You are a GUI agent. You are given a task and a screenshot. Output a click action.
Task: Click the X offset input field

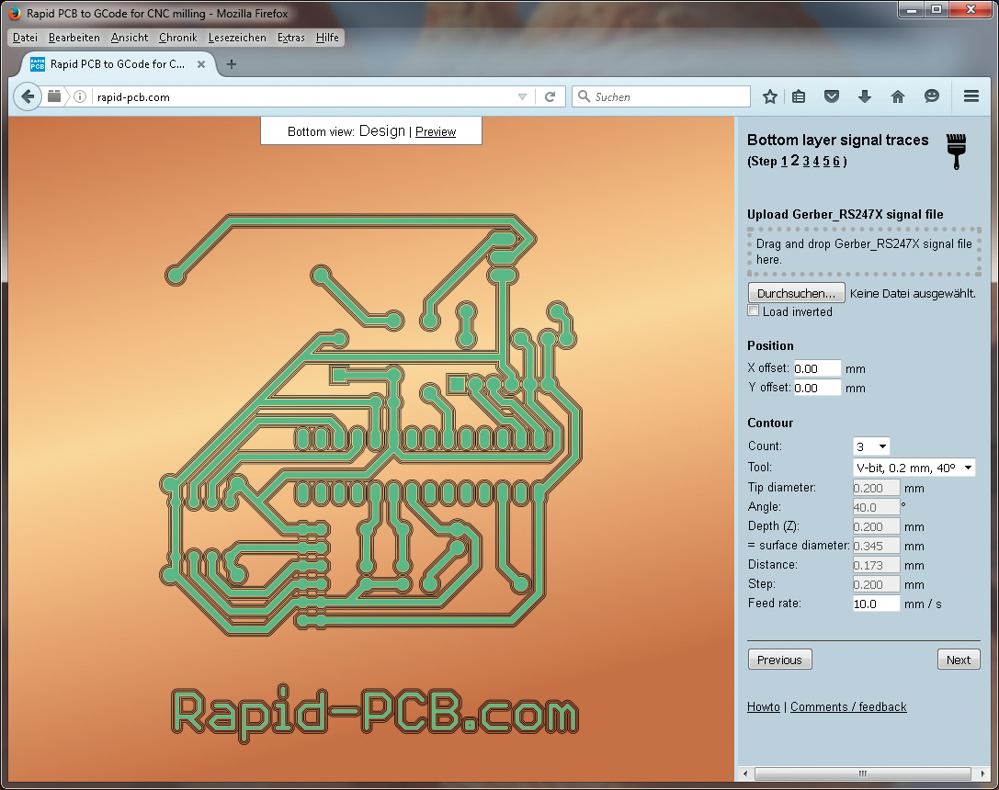817,368
